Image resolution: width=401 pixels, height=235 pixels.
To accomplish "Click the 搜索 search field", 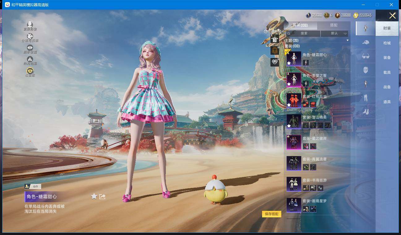I will [x=303, y=33].
